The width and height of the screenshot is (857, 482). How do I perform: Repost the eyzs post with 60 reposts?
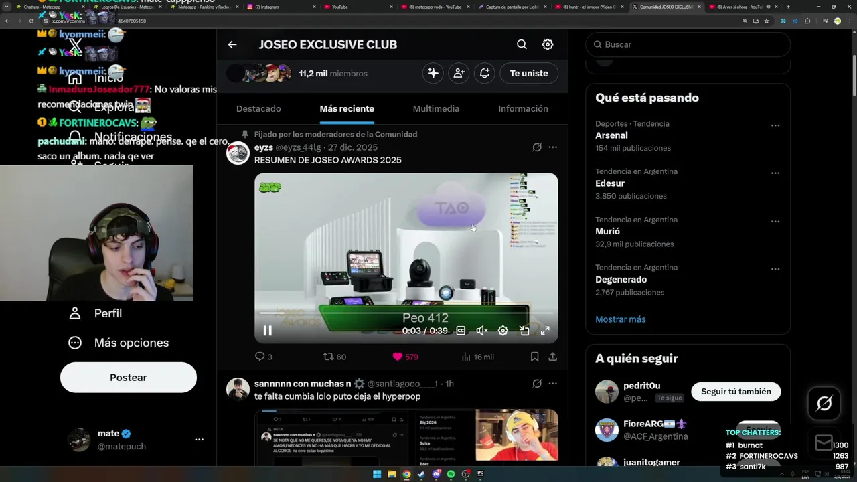click(x=335, y=357)
